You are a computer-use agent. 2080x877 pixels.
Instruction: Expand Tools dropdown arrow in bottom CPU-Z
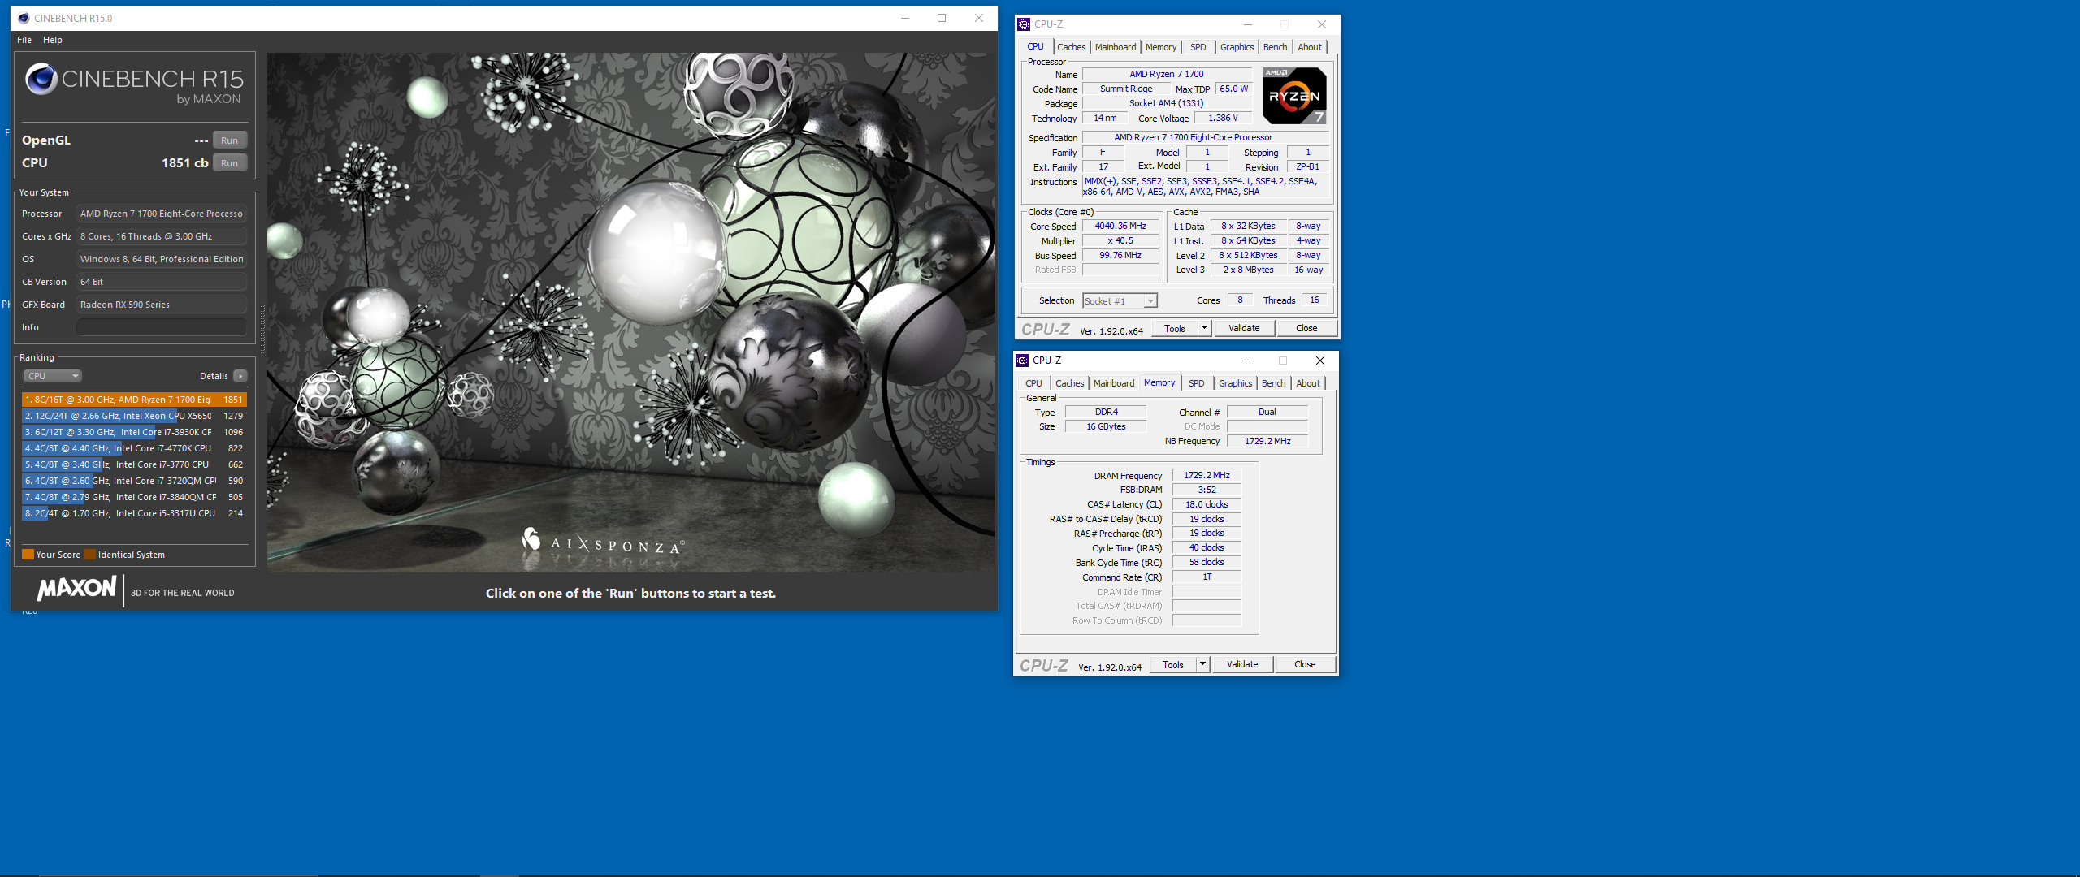(1202, 664)
